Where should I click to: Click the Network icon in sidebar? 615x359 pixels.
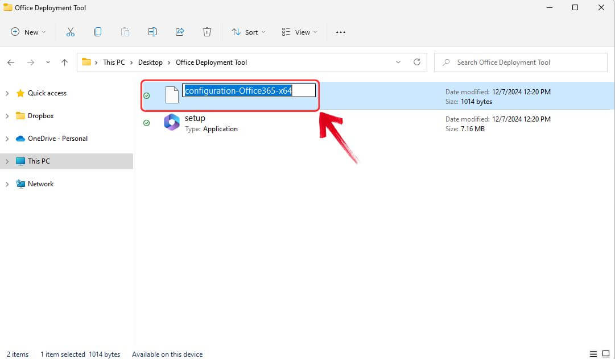[20, 184]
